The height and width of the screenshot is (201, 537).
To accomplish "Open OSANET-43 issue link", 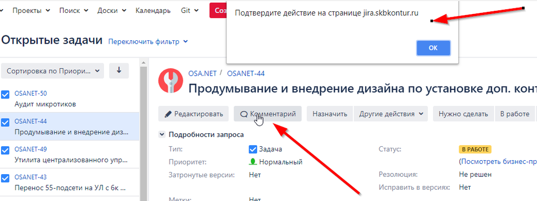I will (x=31, y=177).
